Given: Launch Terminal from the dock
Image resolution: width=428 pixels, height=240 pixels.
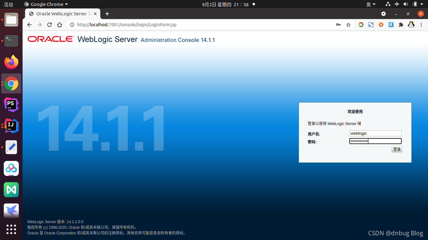Looking at the screenshot, I should coord(11,41).
